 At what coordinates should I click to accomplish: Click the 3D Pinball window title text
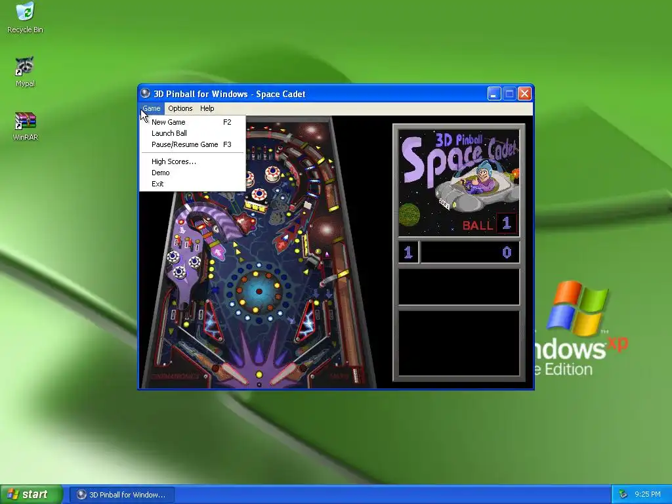tap(229, 94)
